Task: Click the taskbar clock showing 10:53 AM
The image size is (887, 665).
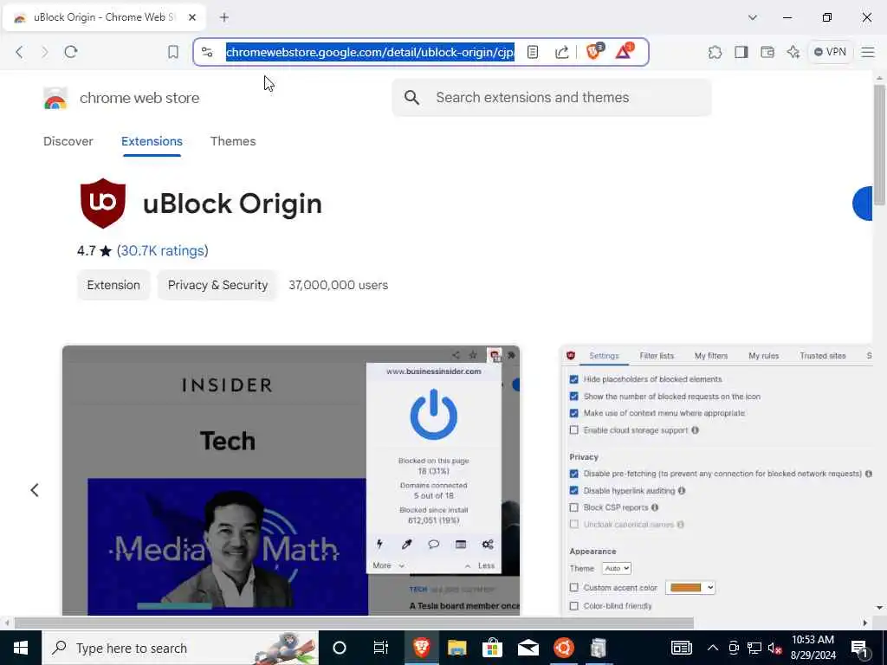Action: tap(813, 648)
